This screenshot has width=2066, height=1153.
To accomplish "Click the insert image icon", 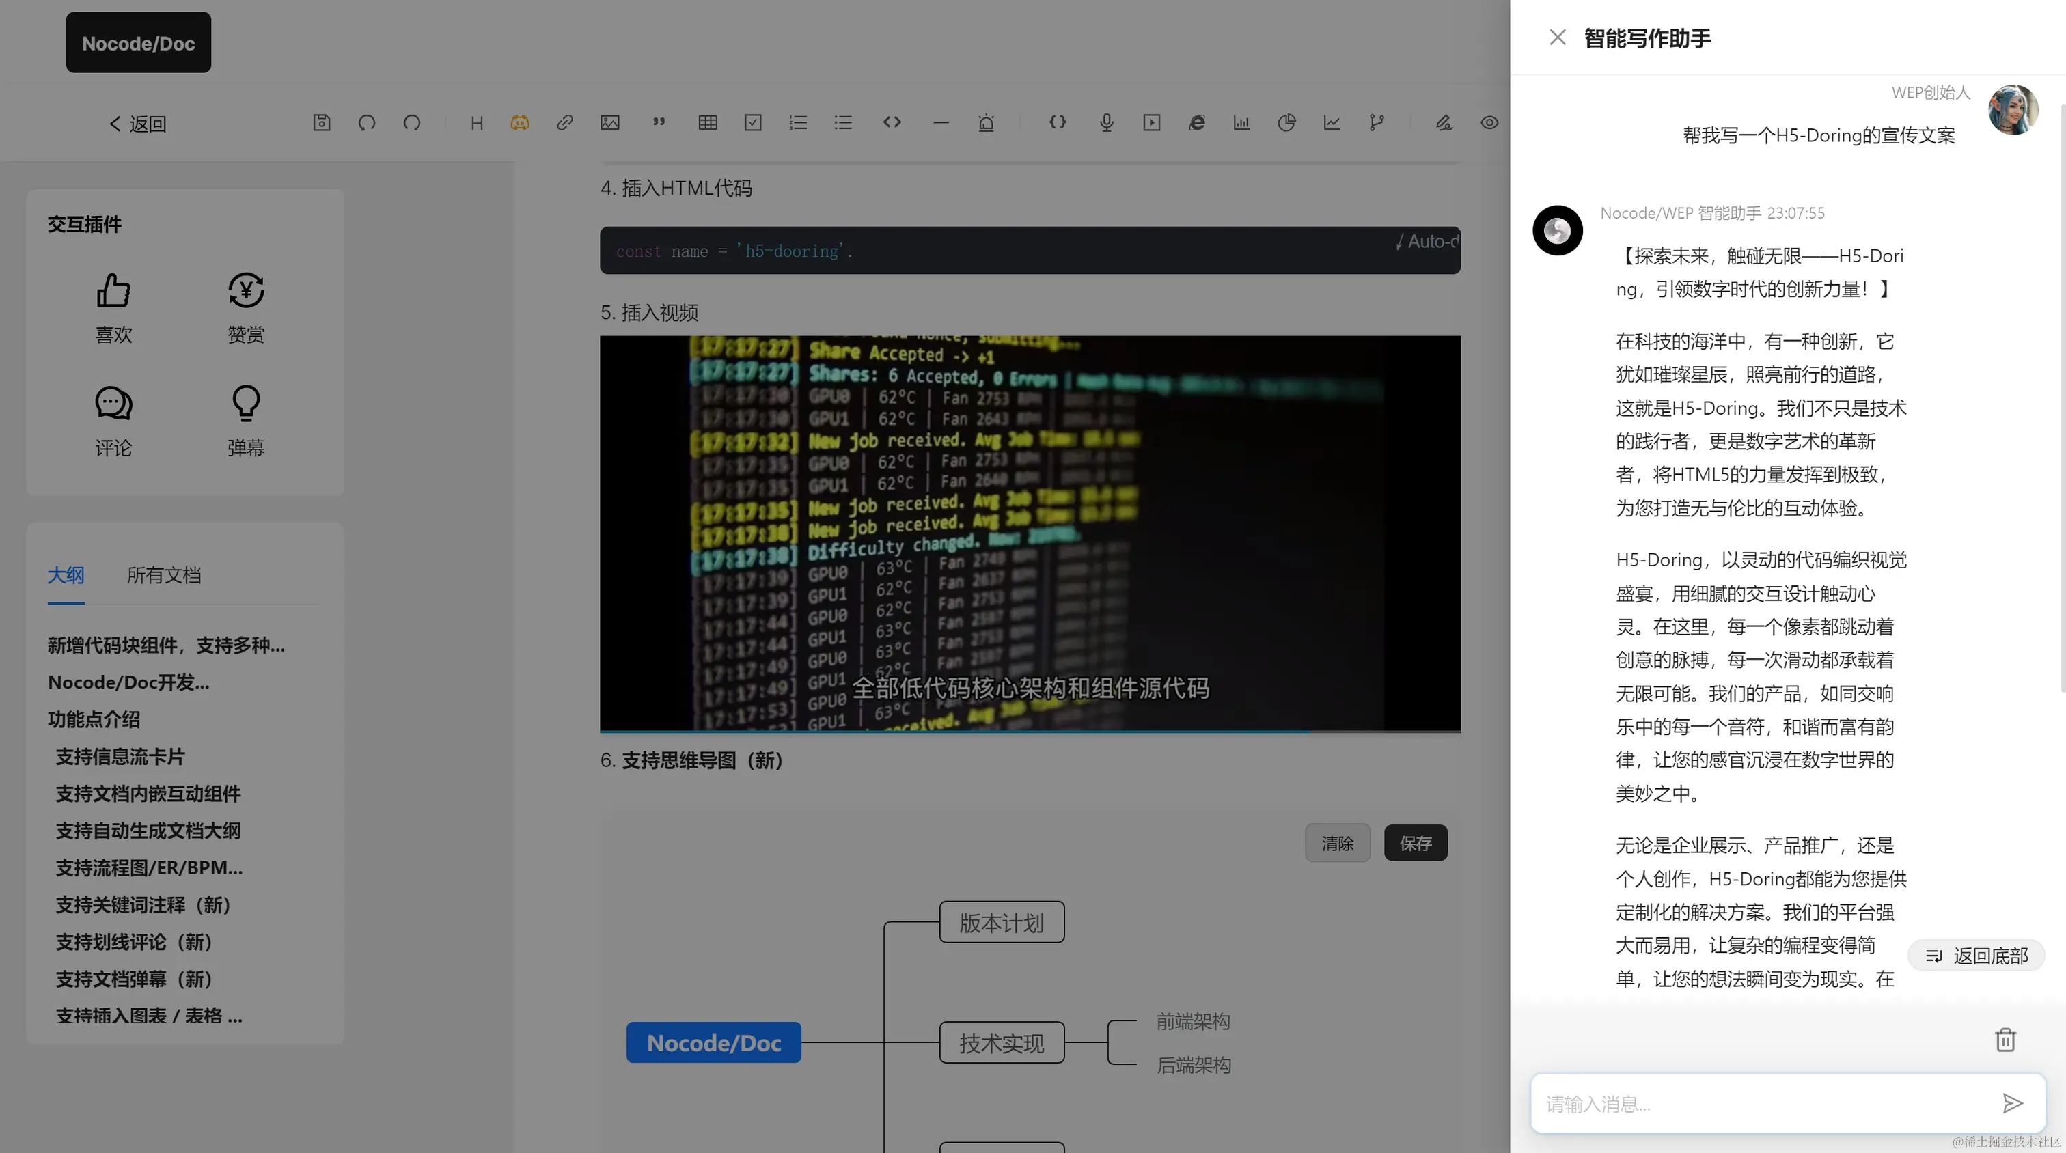I will 609,123.
